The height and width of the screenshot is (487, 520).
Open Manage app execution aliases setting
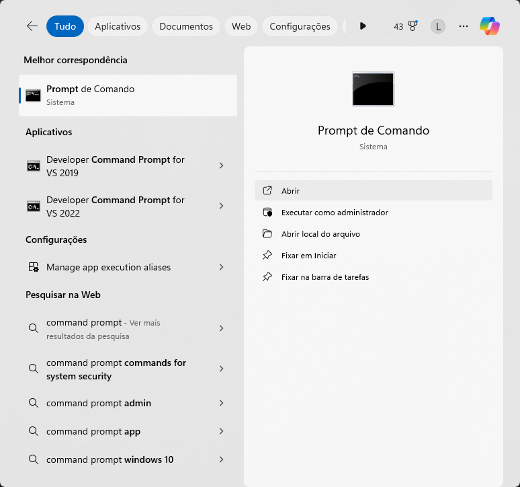click(x=108, y=267)
